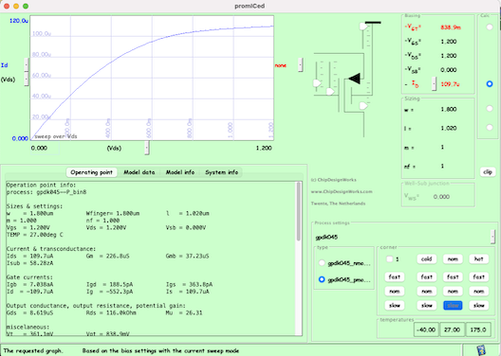Image resolution: width=501 pixels, height=356 pixels.
Task: Click the 'process: gpdk045--P_bin8' text line
Action: pyautogui.click(x=46, y=192)
